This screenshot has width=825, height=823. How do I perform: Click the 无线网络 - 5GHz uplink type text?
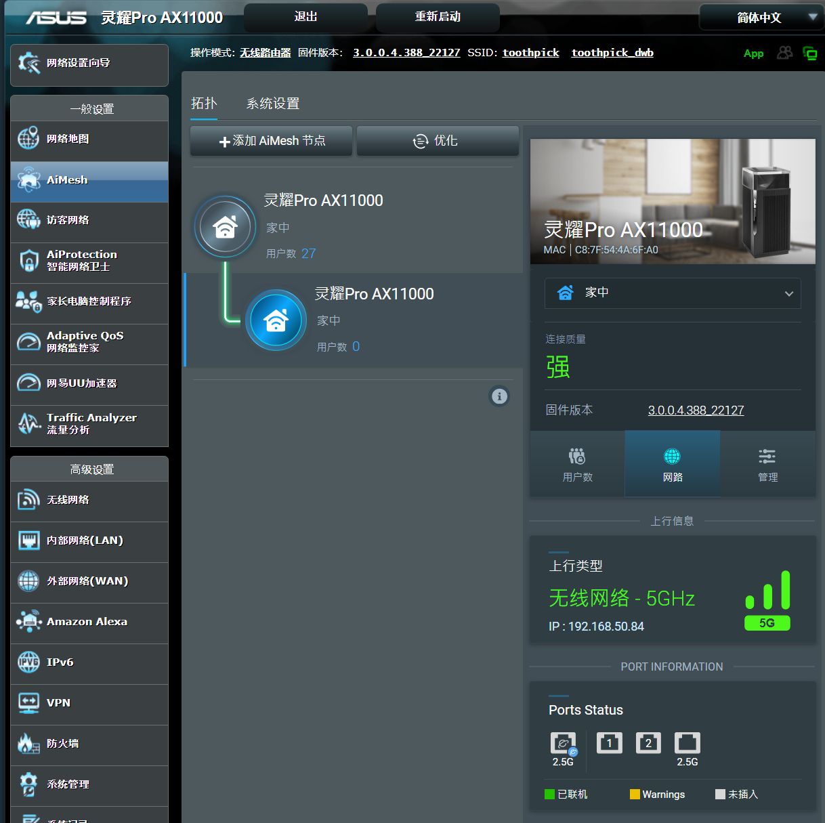click(622, 598)
